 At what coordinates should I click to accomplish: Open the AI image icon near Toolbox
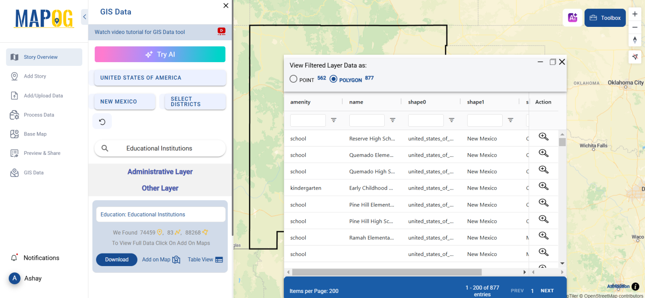pyautogui.click(x=572, y=17)
